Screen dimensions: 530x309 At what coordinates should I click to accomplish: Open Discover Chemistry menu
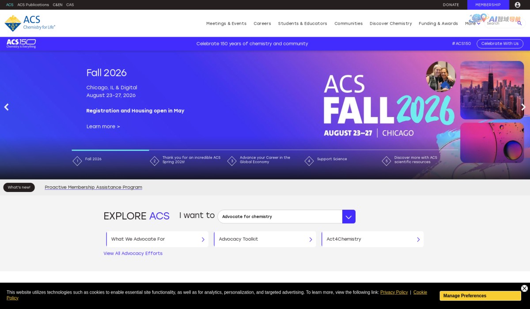coord(390,24)
